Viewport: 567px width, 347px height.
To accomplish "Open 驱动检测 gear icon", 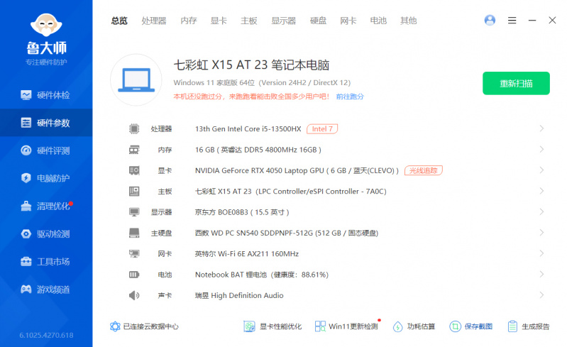I will tap(26, 233).
